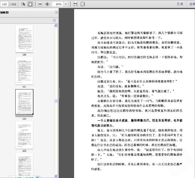The width and height of the screenshot is (195, 178).
Task: Click the page label 103 under thumbnail
Action: click(24, 151)
